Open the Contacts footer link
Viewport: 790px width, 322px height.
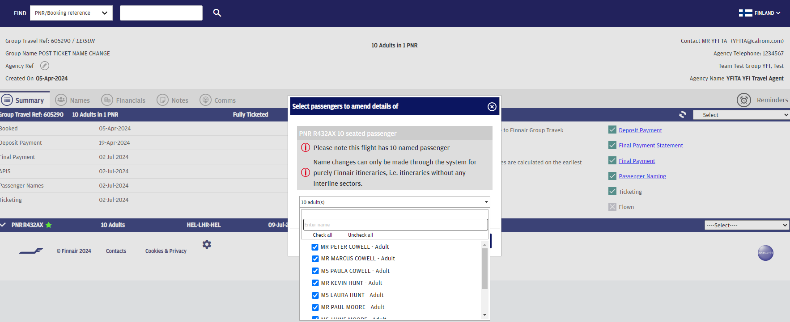[x=116, y=251]
